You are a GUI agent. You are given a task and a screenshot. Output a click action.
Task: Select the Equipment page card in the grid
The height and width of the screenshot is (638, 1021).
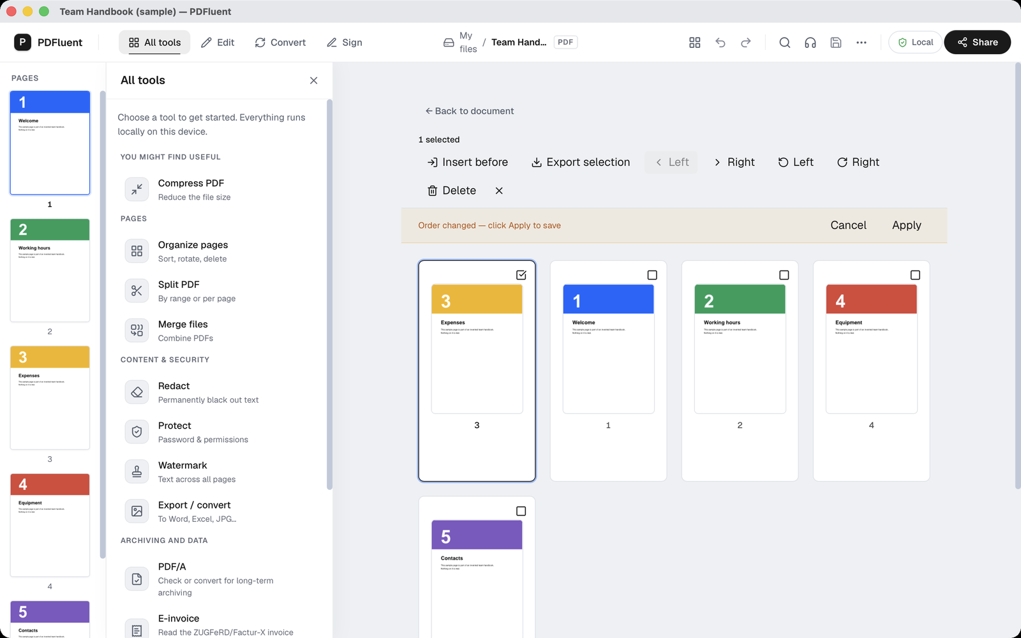871,371
